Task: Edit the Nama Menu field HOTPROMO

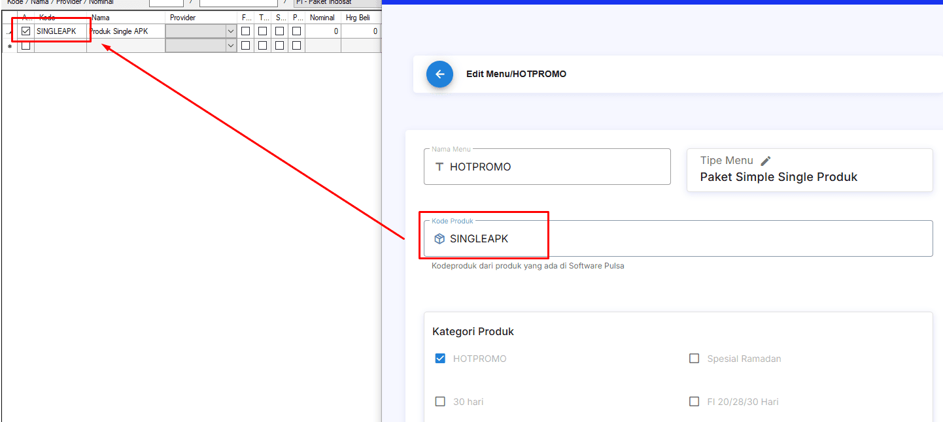Action: point(556,167)
